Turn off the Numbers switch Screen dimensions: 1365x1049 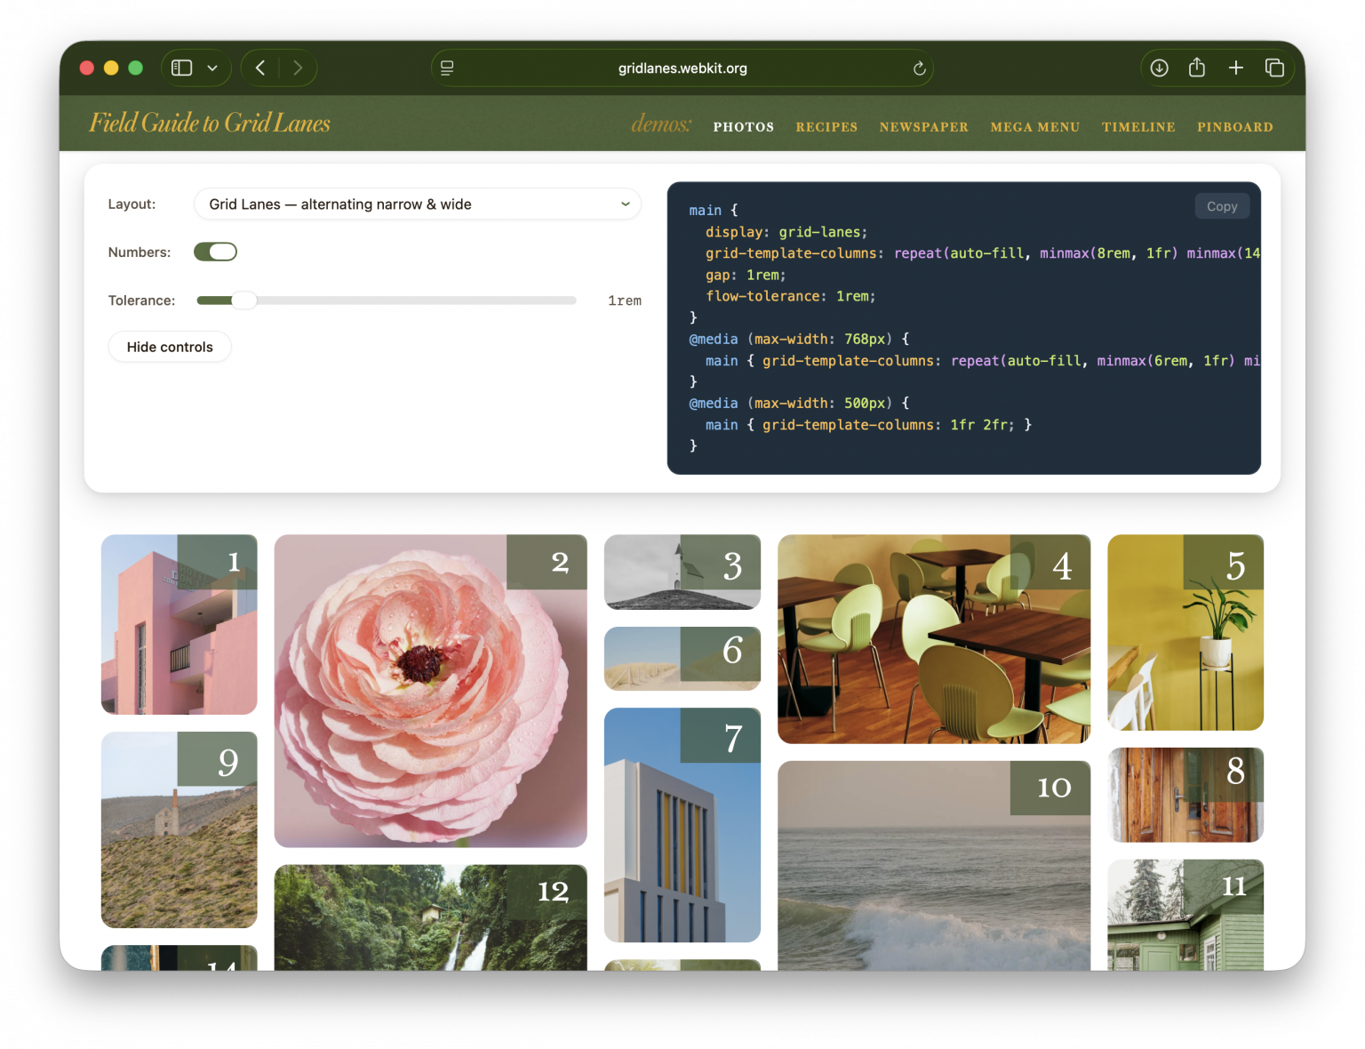pyautogui.click(x=215, y=252)
